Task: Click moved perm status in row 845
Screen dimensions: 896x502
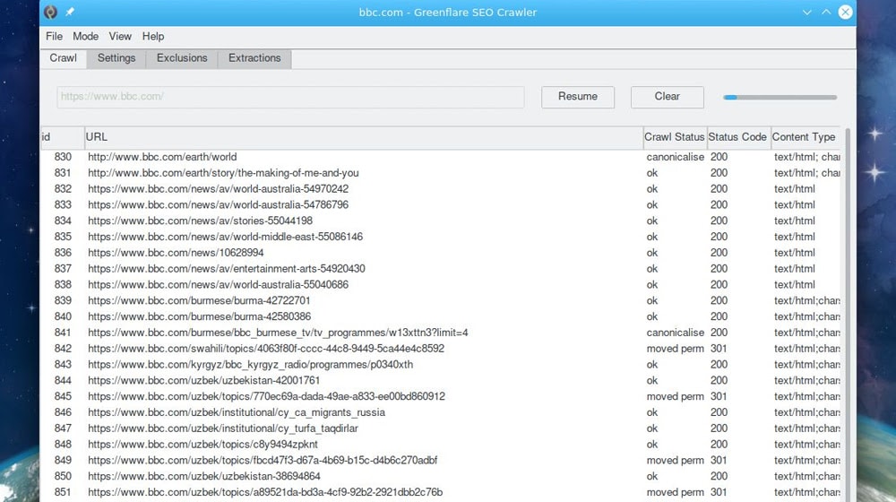Action: click(675, 397)
